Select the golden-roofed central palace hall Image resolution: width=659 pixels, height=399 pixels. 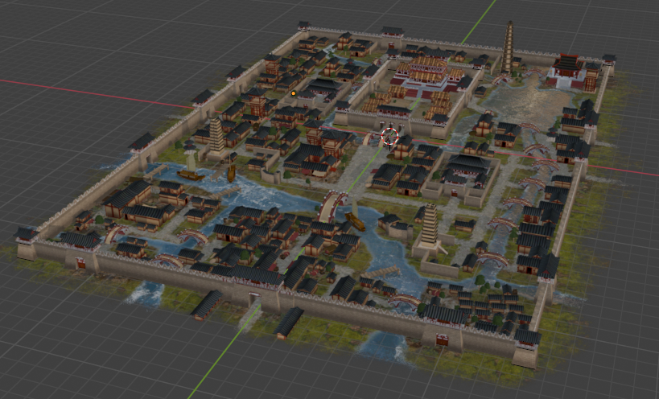tap(427, 70)
